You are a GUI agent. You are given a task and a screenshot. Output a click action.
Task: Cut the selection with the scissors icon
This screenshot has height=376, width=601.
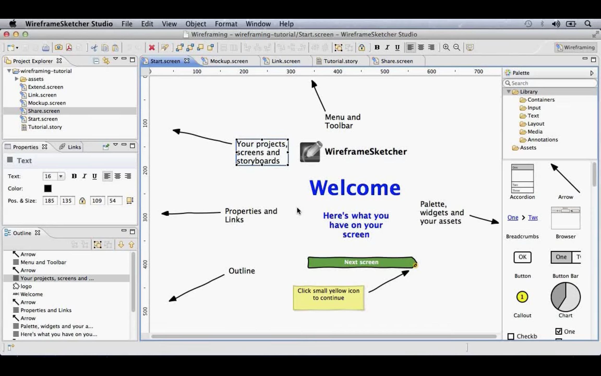[94, 48]
